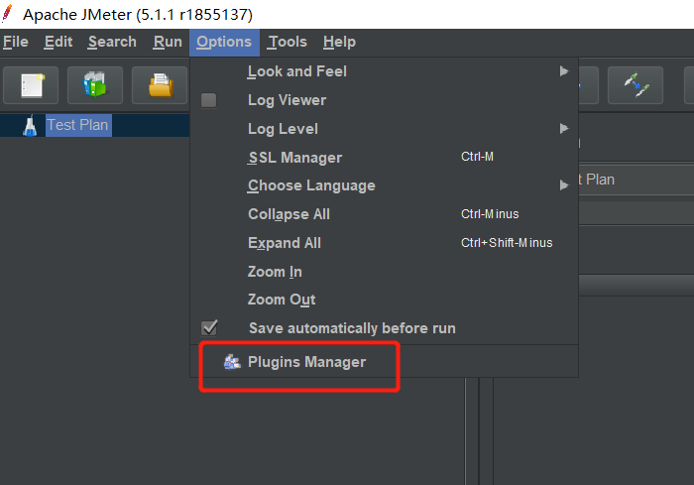Click Collapse All in Options menu
The width and height of the screenshot is (694, 485).
pyautogui.click(x=289, y=214)
